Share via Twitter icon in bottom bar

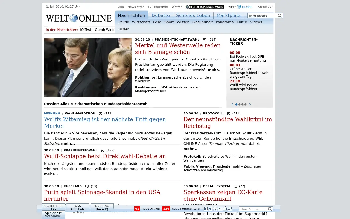(x=211, y=209)
